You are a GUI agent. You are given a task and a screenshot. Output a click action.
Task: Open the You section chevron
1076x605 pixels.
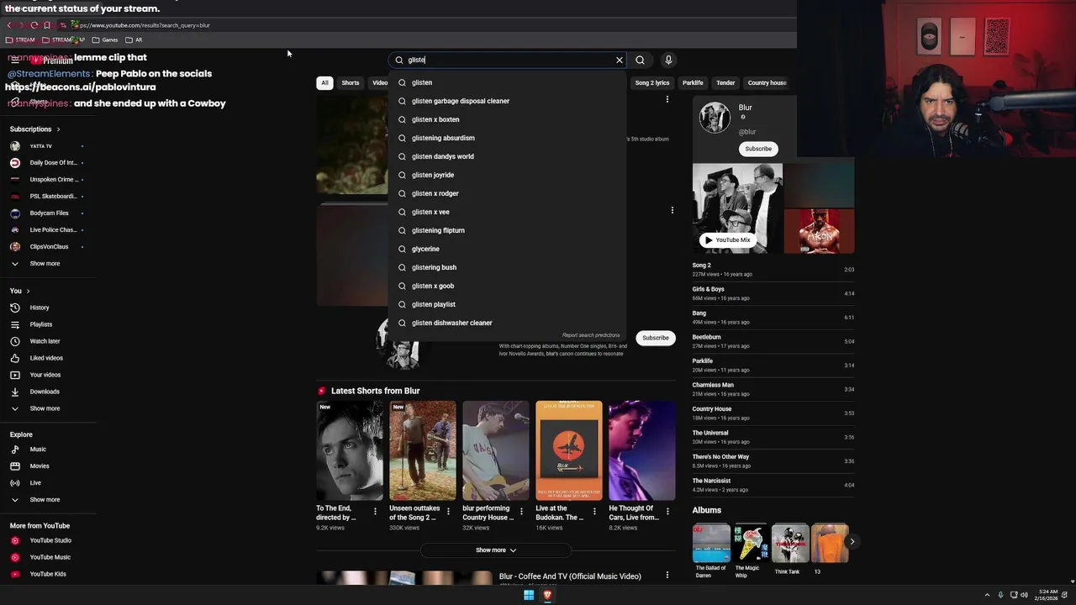[28, 291]
